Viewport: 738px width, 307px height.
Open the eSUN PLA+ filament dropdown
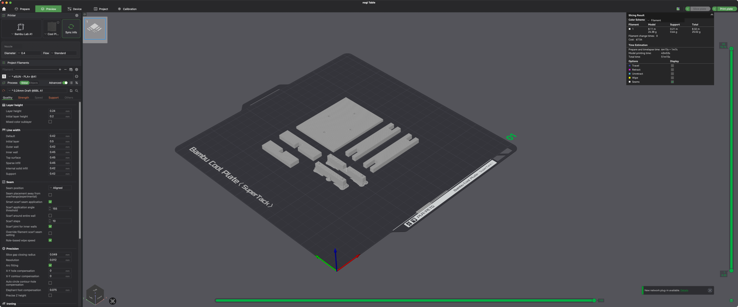click(x=40, y=77)
